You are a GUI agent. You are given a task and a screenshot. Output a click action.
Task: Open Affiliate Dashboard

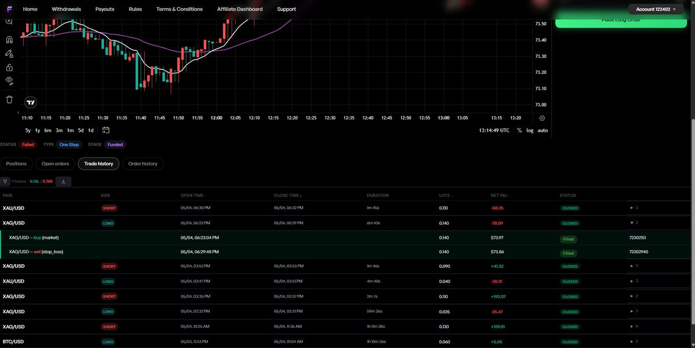tap(240, 9)
